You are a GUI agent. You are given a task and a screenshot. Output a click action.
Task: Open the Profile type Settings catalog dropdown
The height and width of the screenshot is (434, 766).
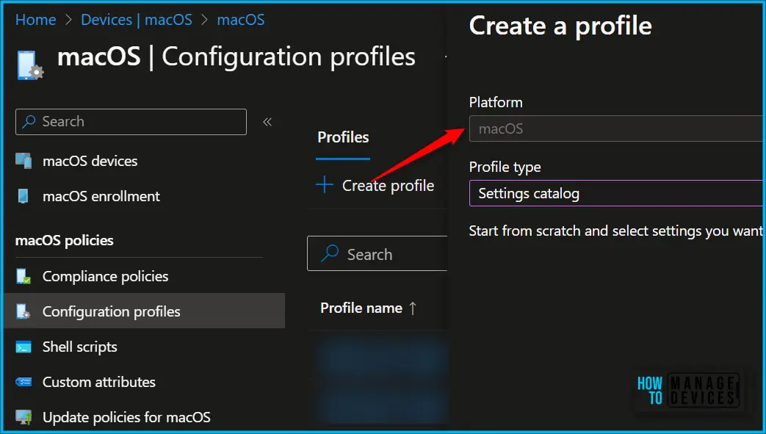[x=615, y=193]
